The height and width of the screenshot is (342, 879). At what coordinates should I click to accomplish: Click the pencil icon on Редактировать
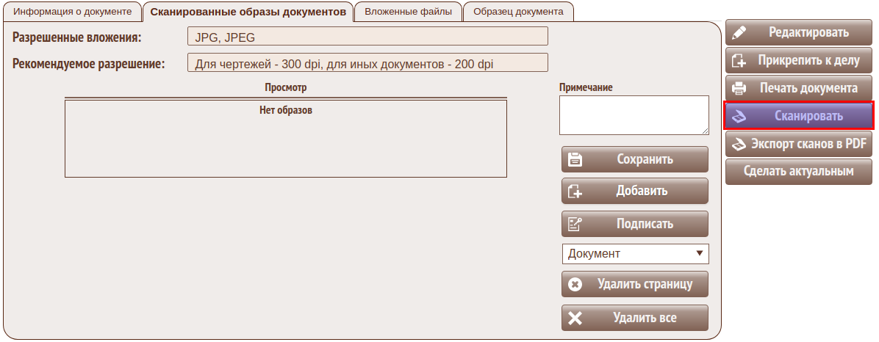point(739,32)
